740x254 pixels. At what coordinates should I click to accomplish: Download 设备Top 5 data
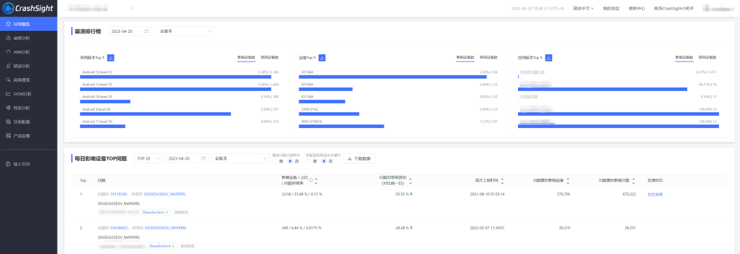pos(322,58)
